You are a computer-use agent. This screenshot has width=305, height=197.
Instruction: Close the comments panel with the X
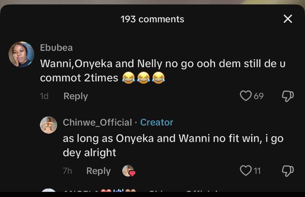tap(288, 19)
